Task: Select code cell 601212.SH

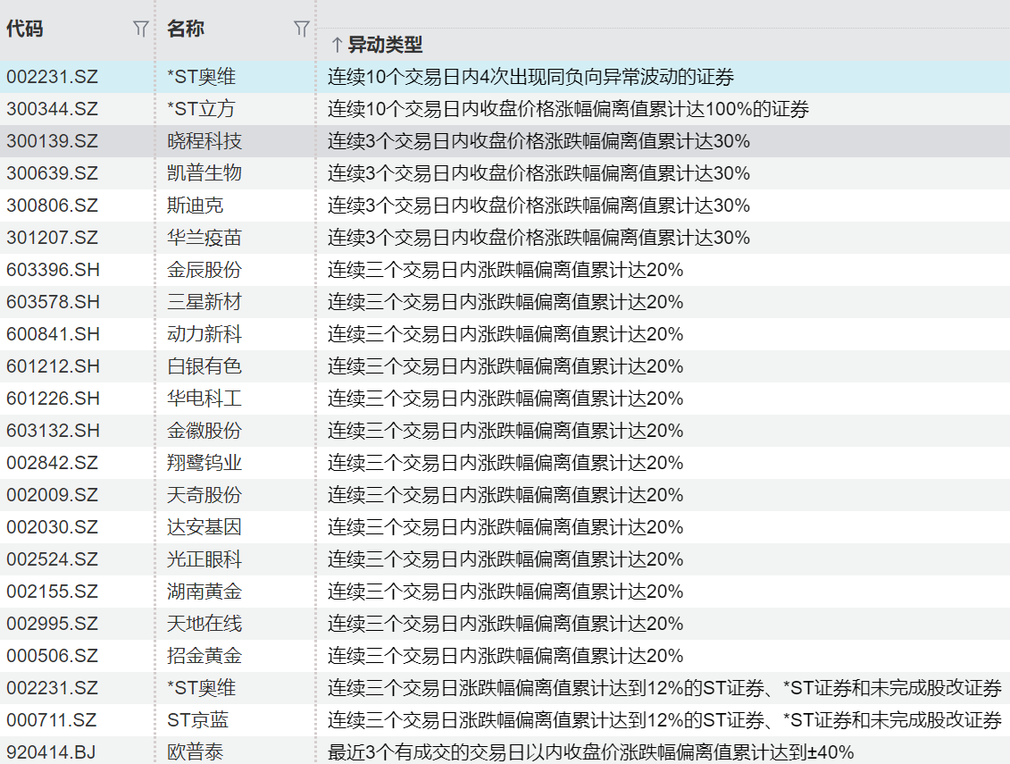Action: tap(53, 366)
